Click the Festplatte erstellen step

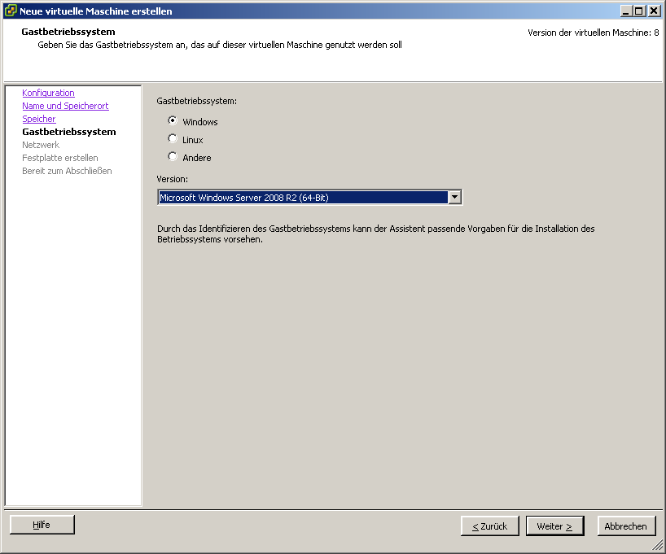[x=59, y=158]
